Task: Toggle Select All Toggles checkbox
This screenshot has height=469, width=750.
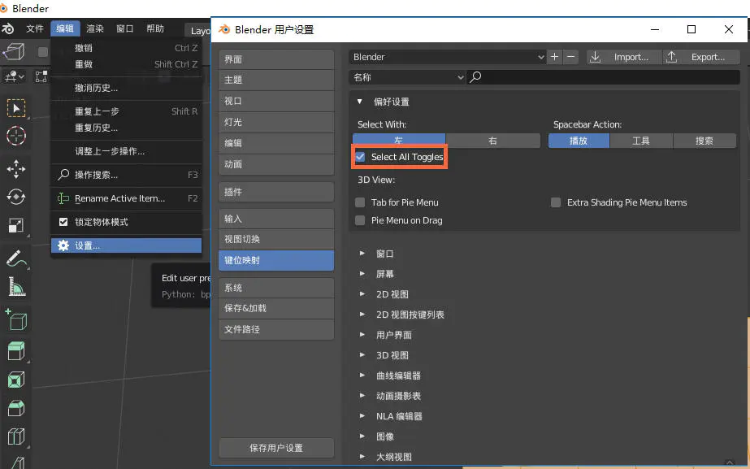Action: click(360, 157)
